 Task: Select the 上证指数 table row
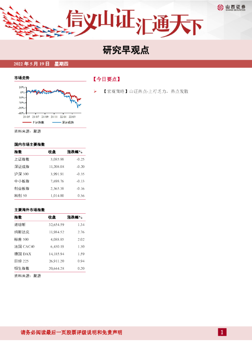50,159
